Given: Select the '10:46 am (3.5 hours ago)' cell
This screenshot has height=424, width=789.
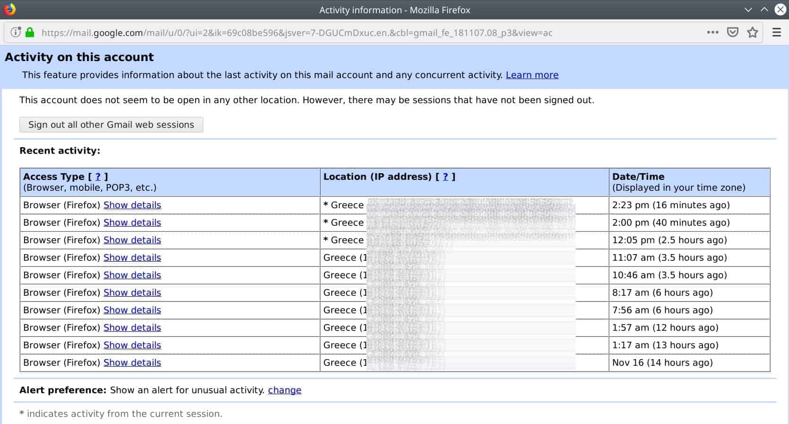Looking at the screenshot, I should tap(689, 275).
